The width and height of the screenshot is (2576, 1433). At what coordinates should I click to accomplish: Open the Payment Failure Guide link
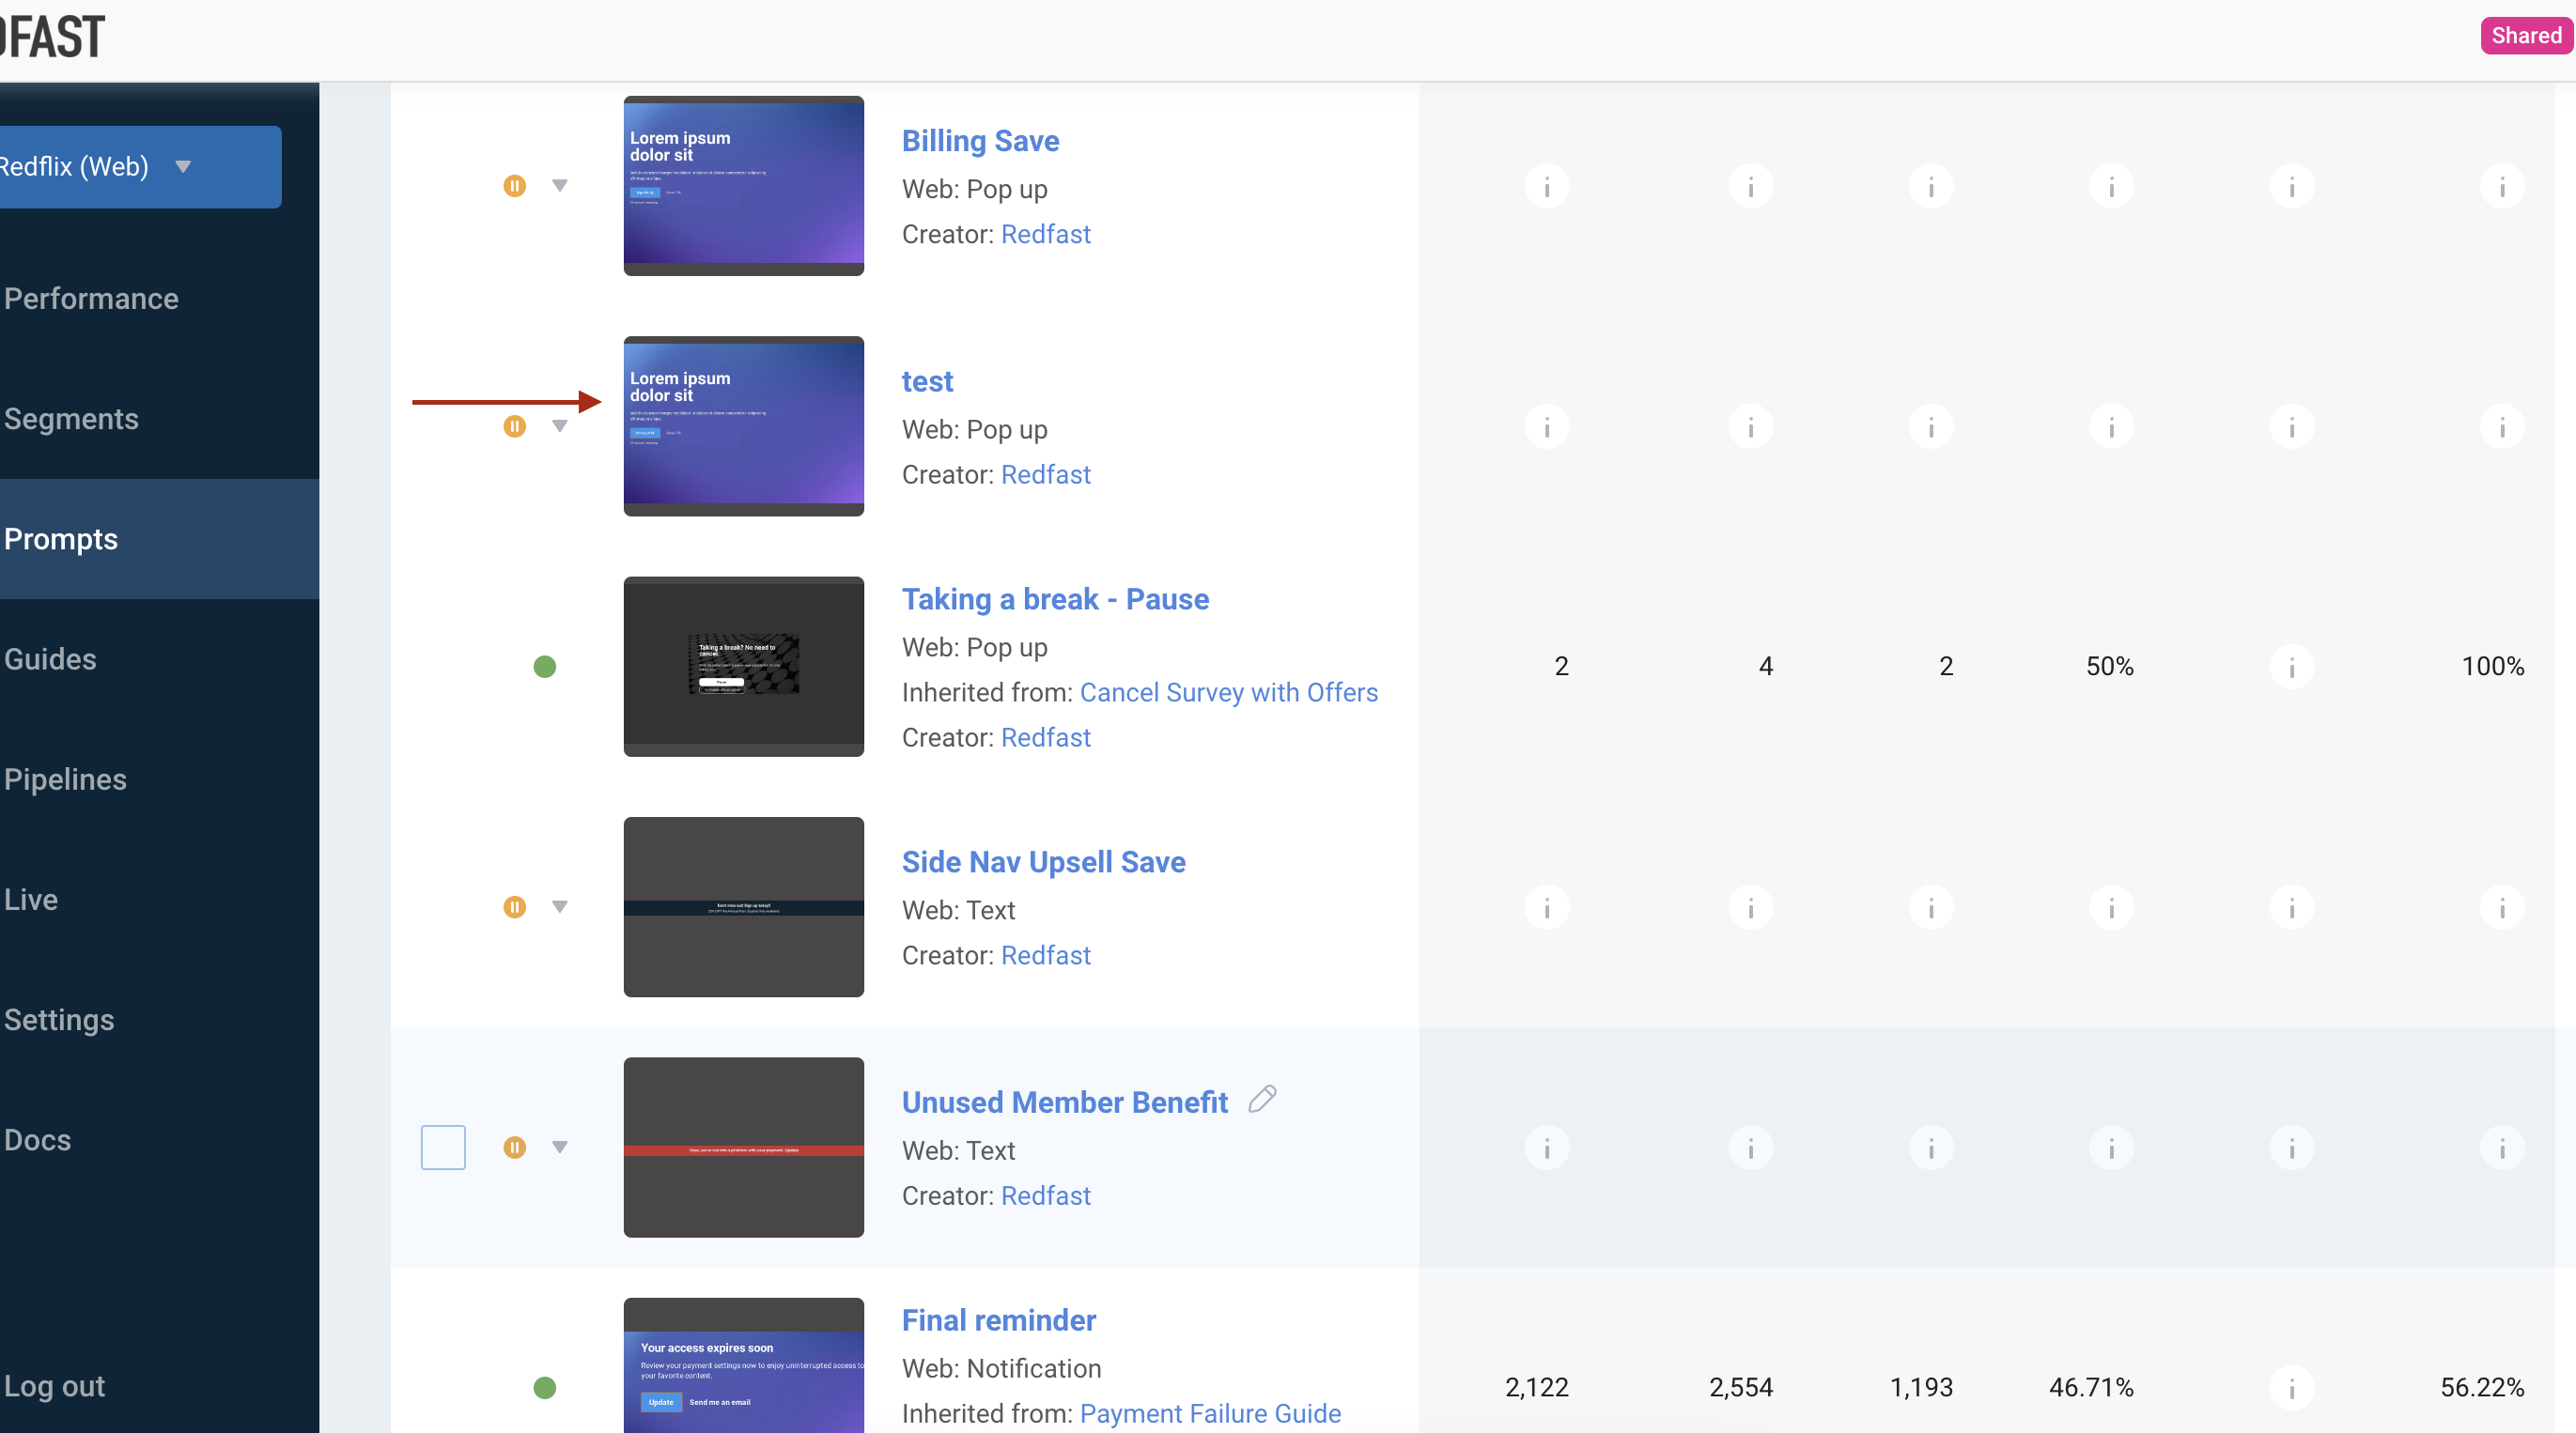tap(1210, 1413)
